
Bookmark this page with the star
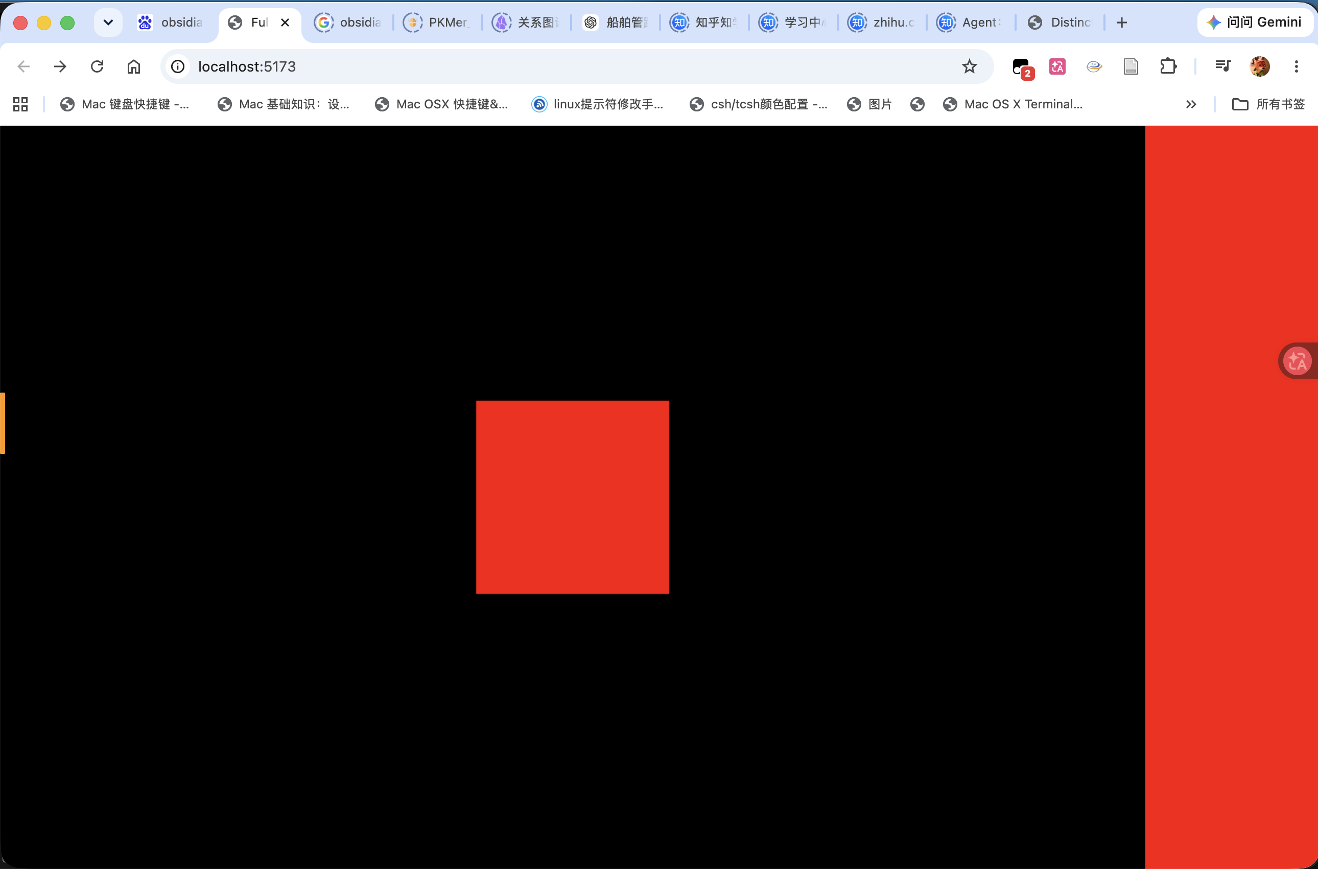[969, 66]
